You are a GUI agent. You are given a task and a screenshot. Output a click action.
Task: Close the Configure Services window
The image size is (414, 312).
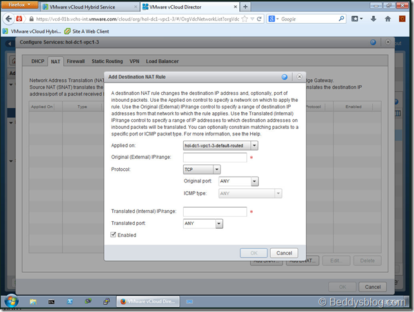[x=388, y=42]
